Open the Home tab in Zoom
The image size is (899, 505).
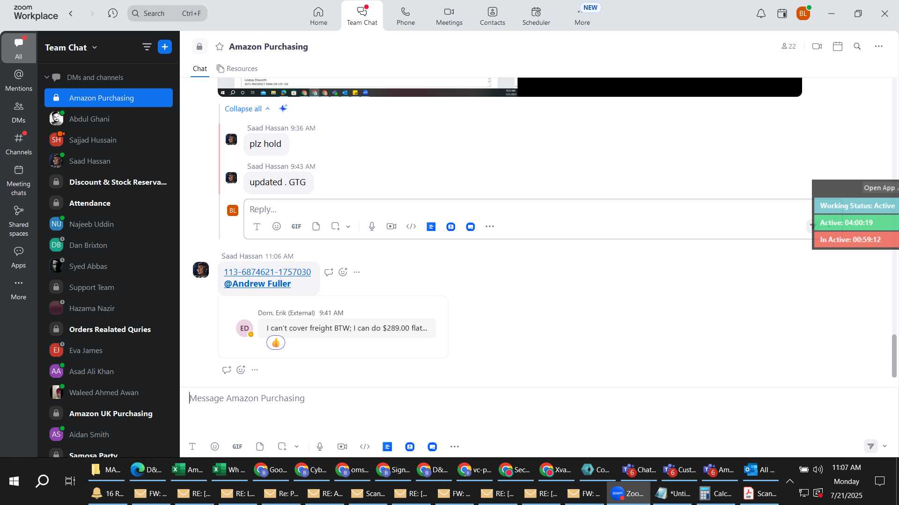[318, 16]
